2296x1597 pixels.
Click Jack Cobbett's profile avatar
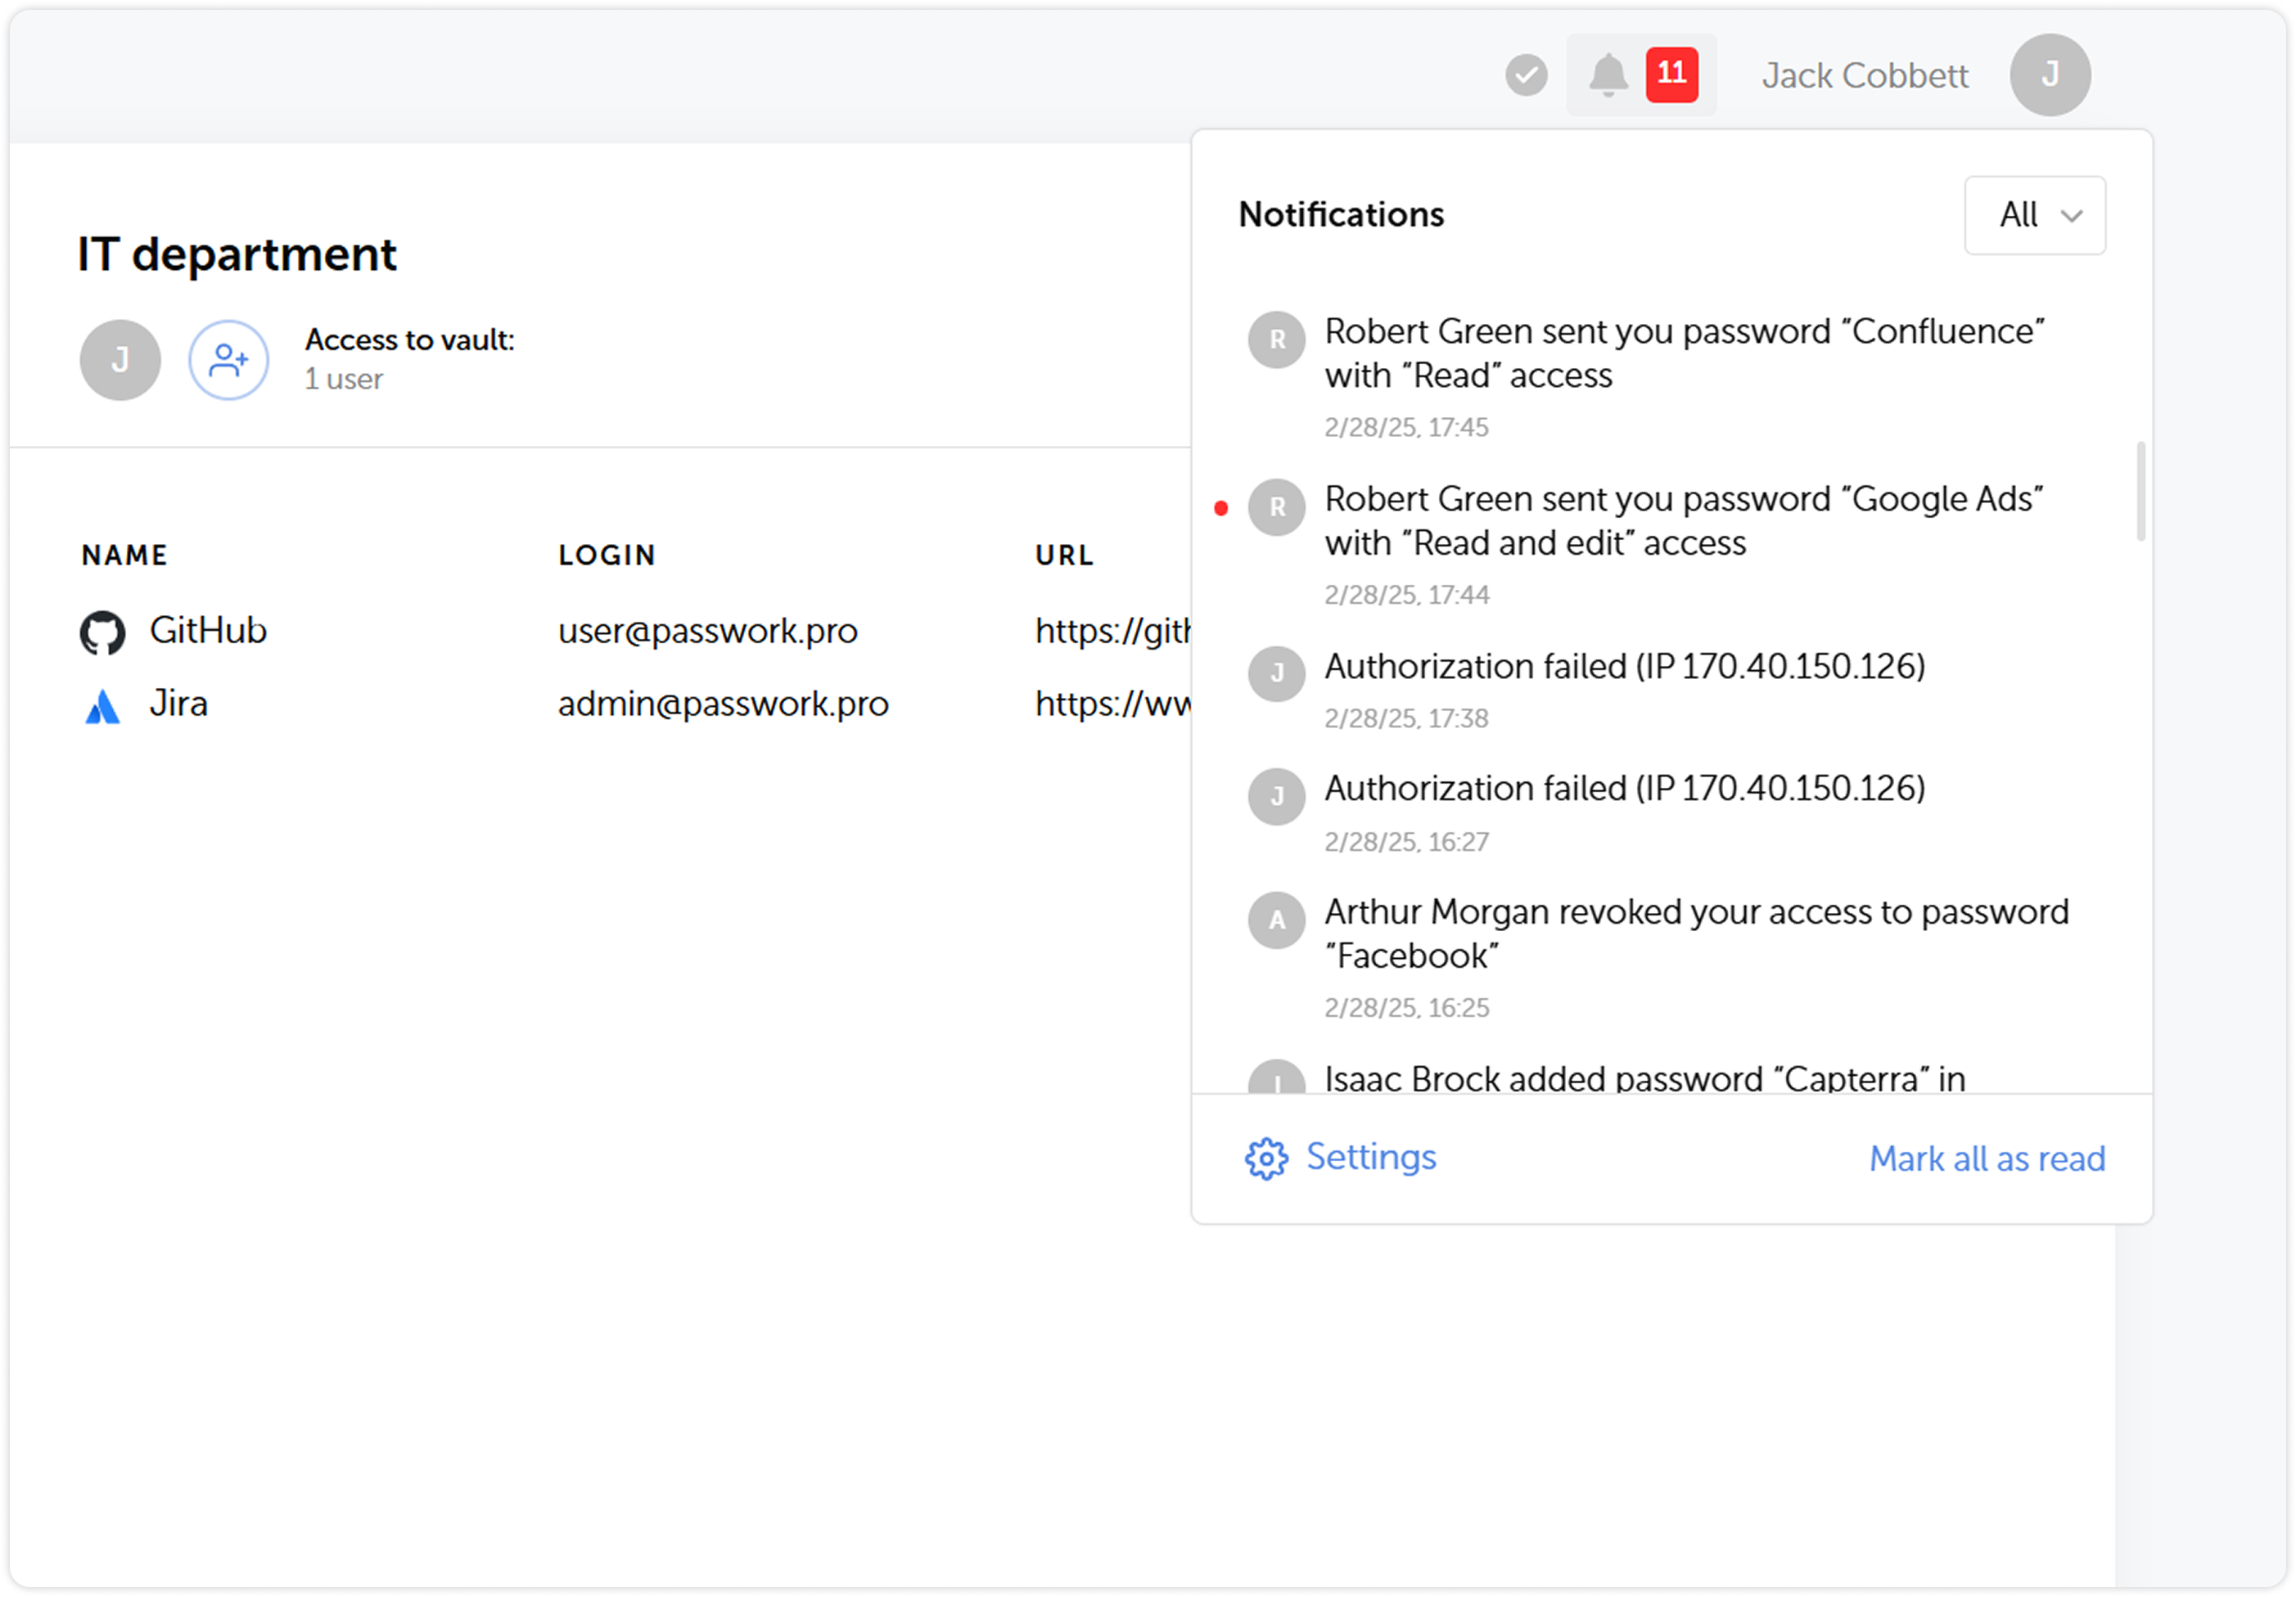tap(2050, 74)
